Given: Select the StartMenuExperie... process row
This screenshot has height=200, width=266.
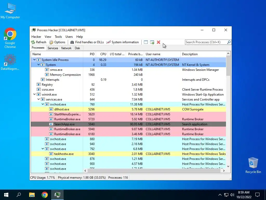Looking at the screenshot, I should click(x=128, y=114).
